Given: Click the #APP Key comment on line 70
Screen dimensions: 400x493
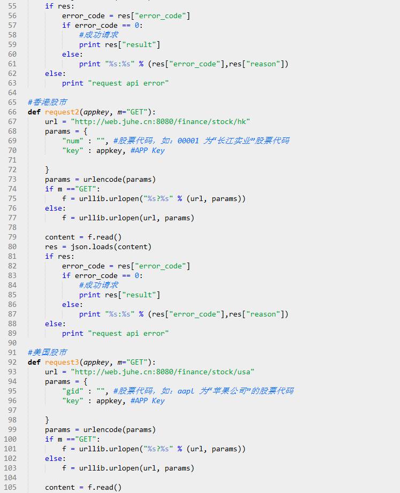Looking at the screenshot, I should pyautogui.click(x=147, y=150).
